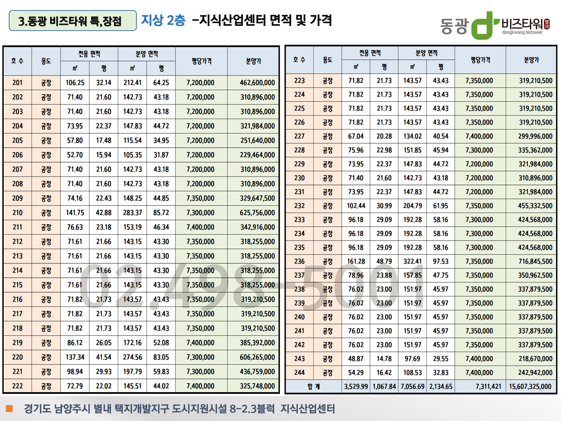The image size is (561, 421).
Task: Click the area value 106.25
Action: click(x=75, y=83)
